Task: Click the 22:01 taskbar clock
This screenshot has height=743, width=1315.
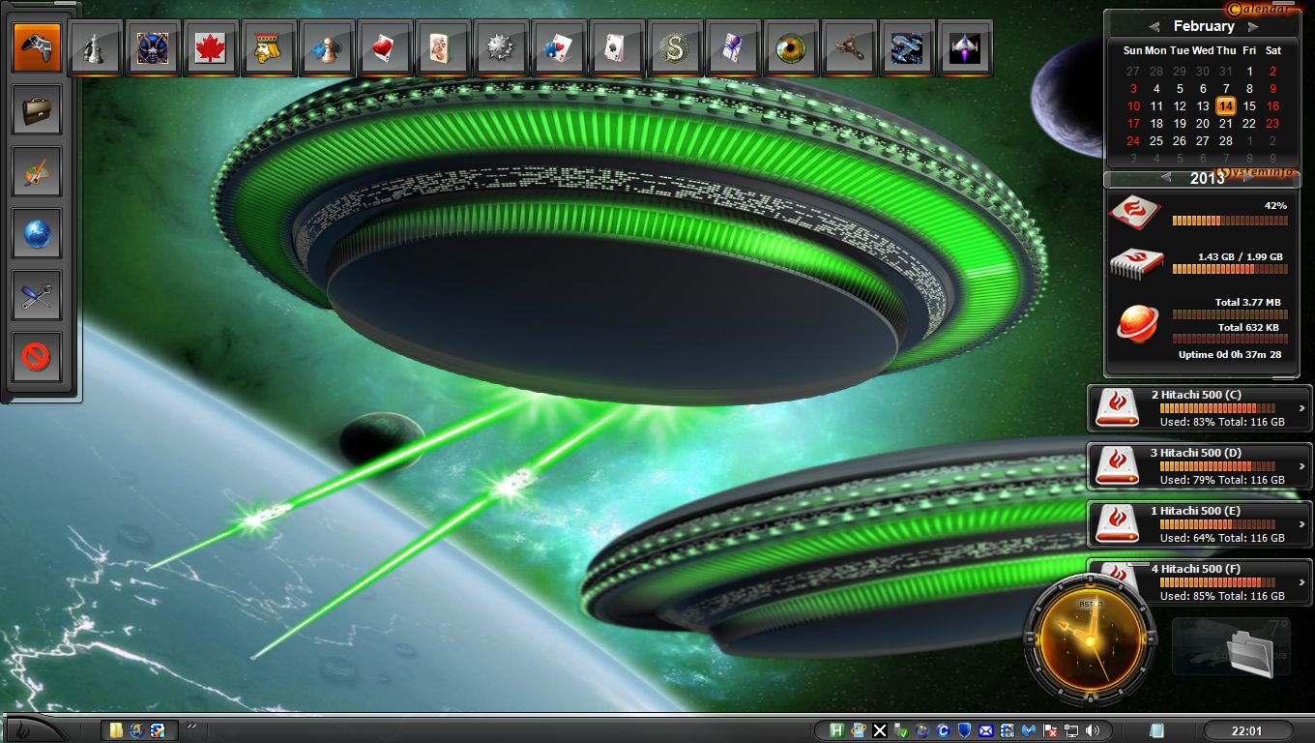Action: [1248, 730]
